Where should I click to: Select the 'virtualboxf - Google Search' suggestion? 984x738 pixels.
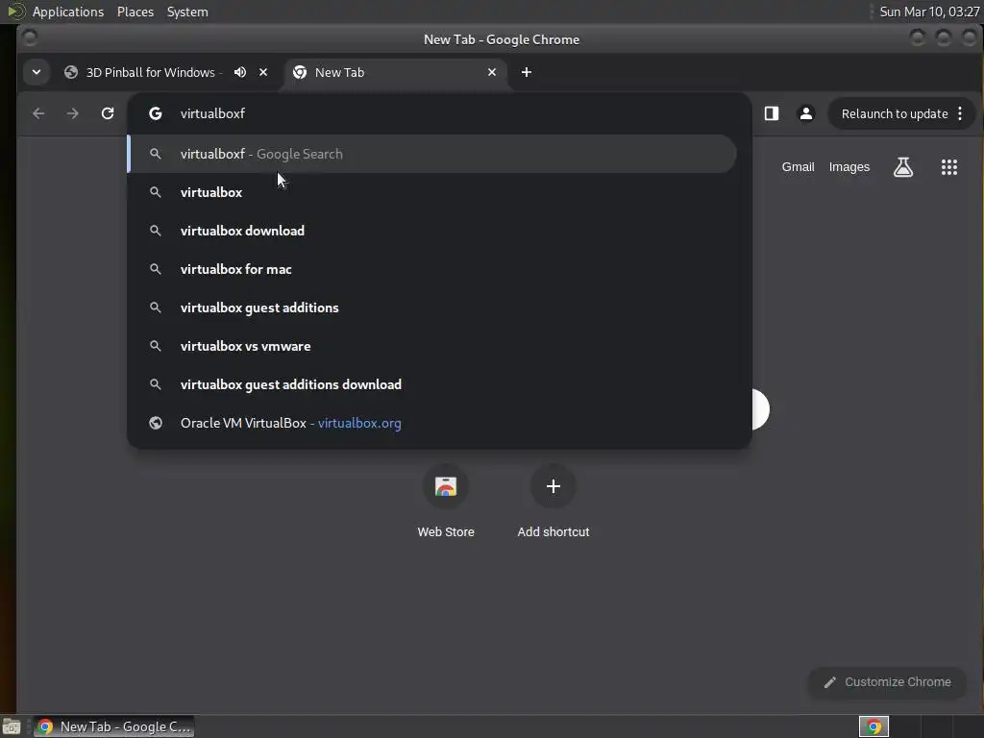(x=431, y=154)
